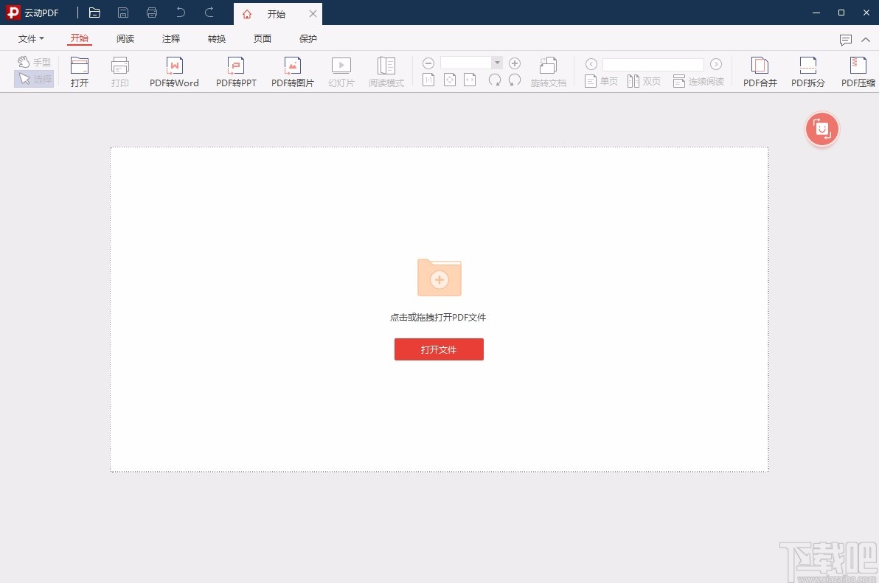
Task: Click the fit width icon
Action: (470, 80)
